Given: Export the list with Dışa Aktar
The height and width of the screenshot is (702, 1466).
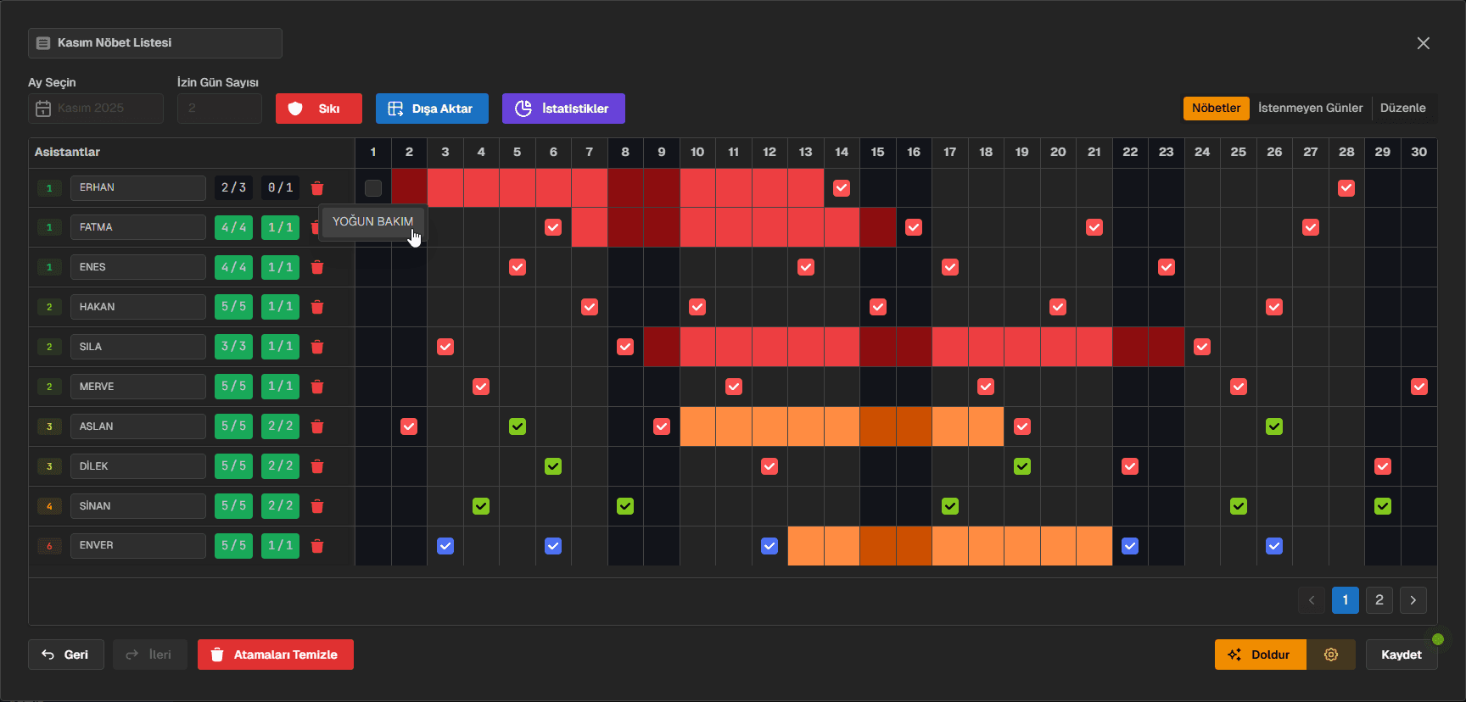Looking at the screenshot, I should click(x=432, y=109).
